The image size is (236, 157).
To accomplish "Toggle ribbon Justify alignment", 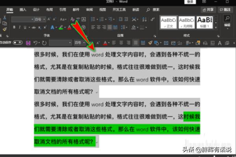I will (110, 27).
